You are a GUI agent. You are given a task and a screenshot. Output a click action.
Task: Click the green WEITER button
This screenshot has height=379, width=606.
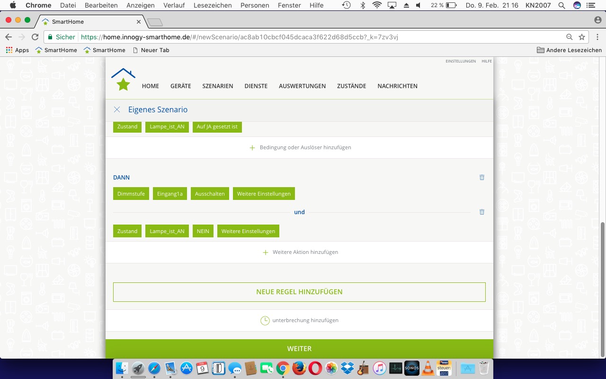click(299, 349)
